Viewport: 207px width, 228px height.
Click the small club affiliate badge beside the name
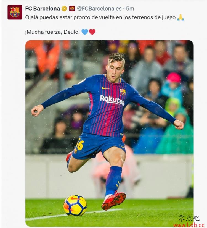pos(72,9)
